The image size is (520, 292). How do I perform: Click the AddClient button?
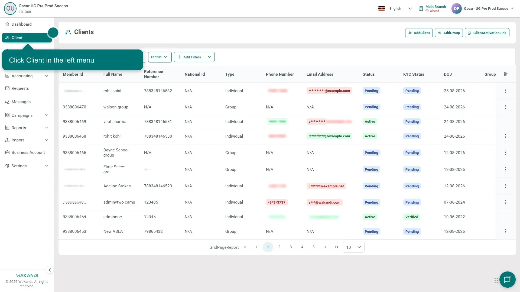point(419,33)
